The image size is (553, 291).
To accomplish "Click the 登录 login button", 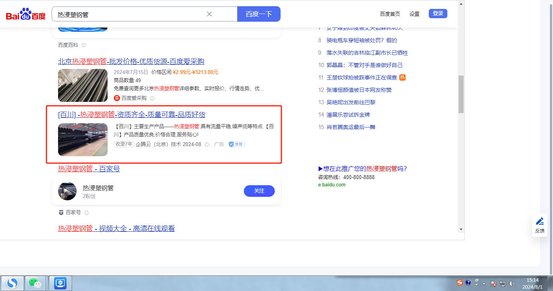I will (438, 14).
